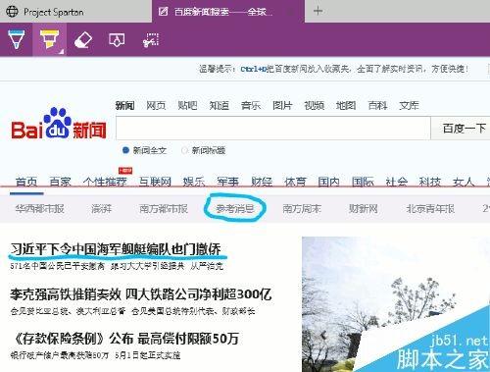
Task: Open highlighter options corner arrow
Action: click(x=61, y=51)
